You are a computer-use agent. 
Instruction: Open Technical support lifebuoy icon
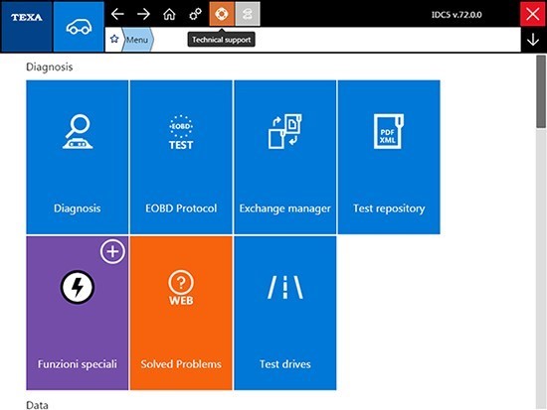pyautogui.click(x=222, y=14)
